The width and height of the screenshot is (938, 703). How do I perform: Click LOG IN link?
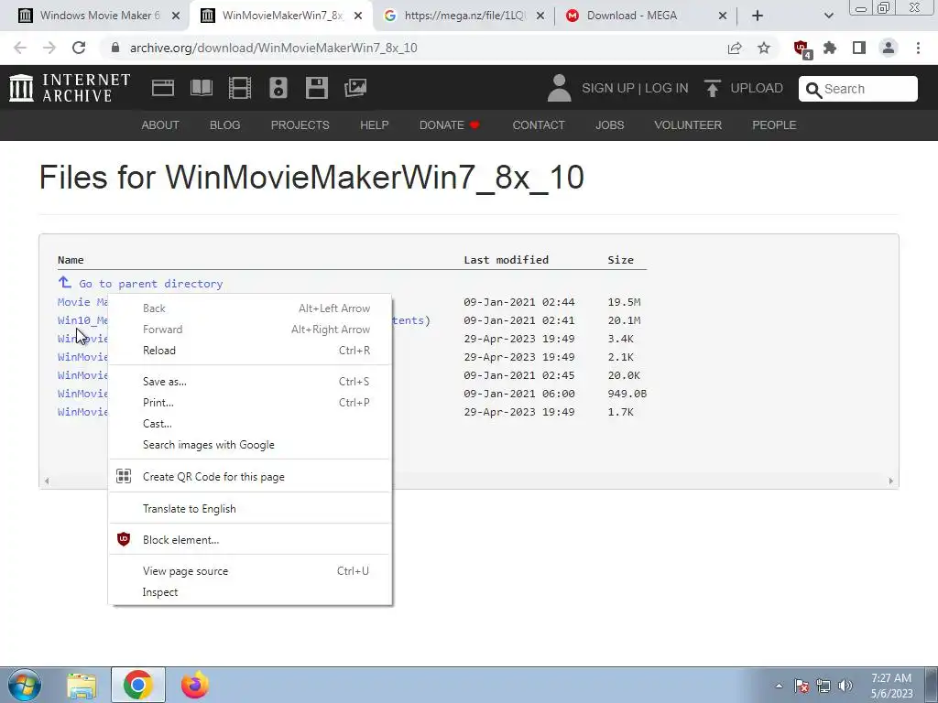(x=667, y=89)
